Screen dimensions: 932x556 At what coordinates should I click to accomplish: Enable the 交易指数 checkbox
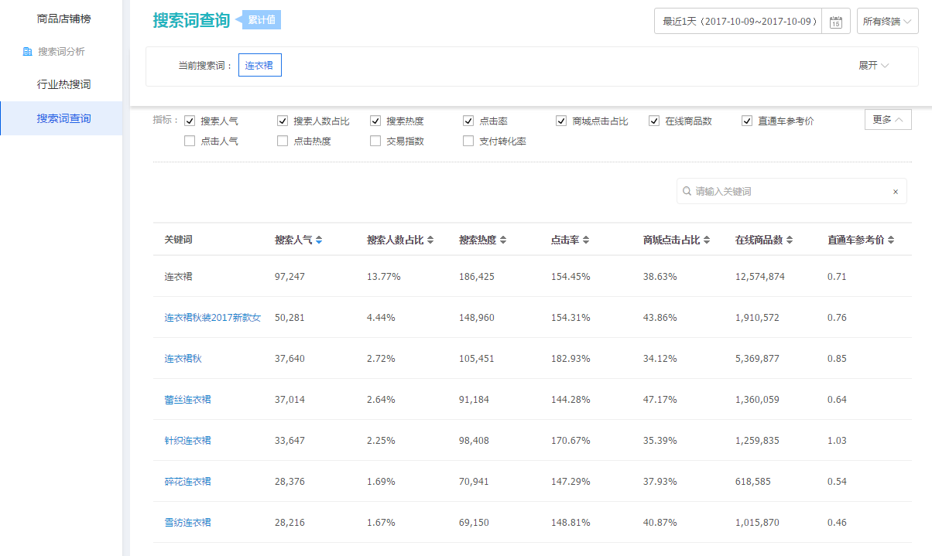pyautogui.click(x=375, y=141)
